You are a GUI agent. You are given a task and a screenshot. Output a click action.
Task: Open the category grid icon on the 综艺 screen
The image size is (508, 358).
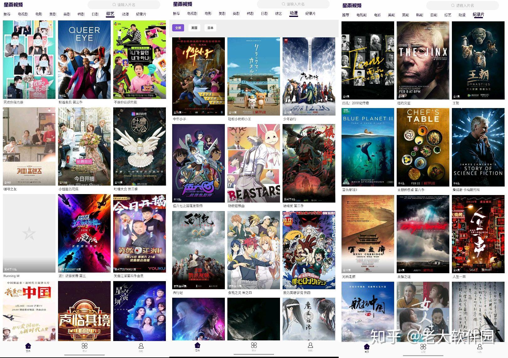tap(85, 346)
